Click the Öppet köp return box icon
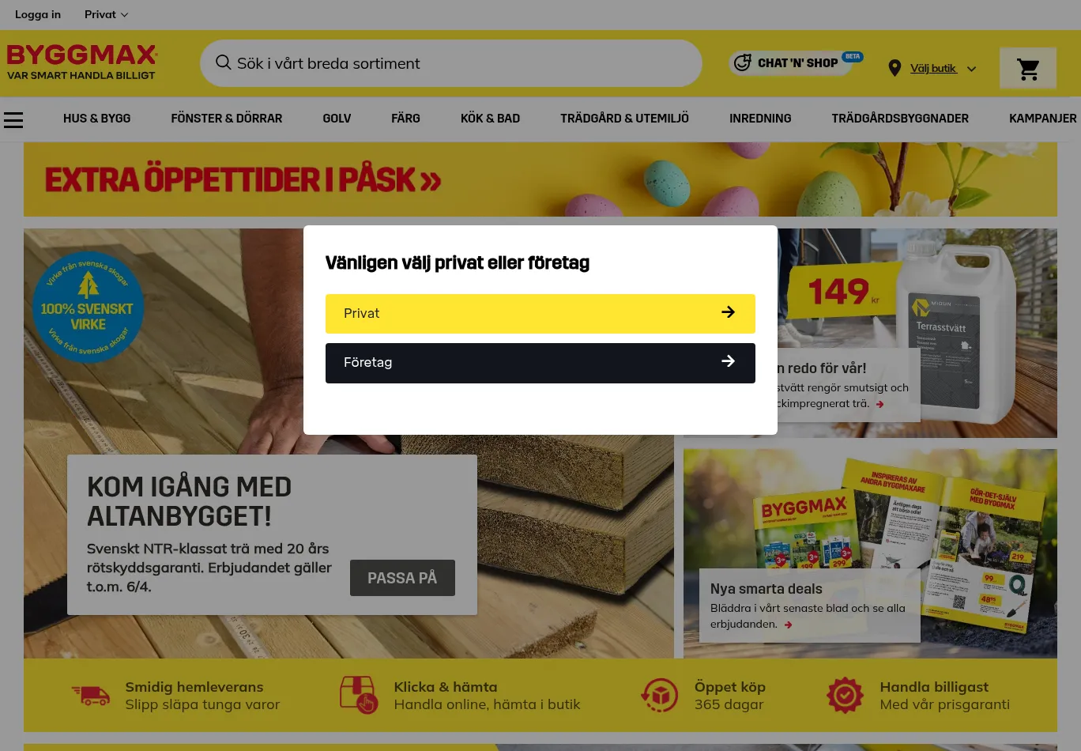The height and width of the screenshot is (751, 1081). click(659, 696)
